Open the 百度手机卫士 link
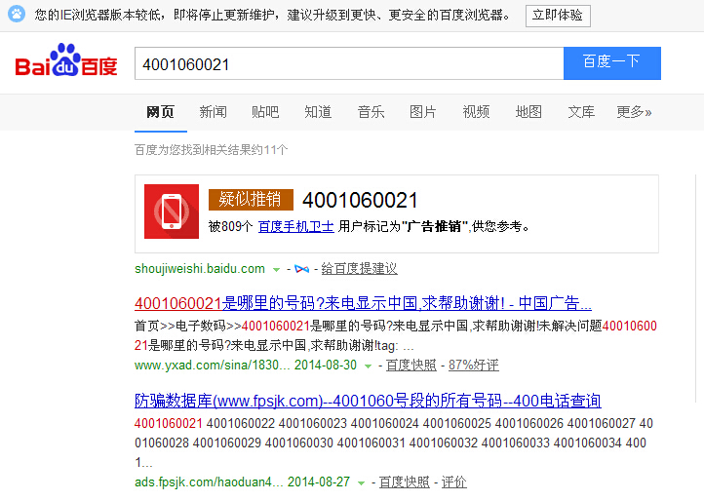704x501 pixels. [x=296, y=226]
